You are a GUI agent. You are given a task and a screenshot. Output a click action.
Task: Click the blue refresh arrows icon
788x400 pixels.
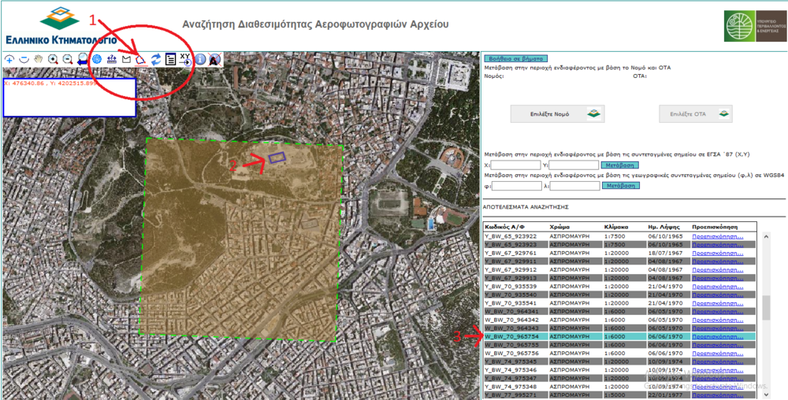pyautogui.click(x=156, y=59)
